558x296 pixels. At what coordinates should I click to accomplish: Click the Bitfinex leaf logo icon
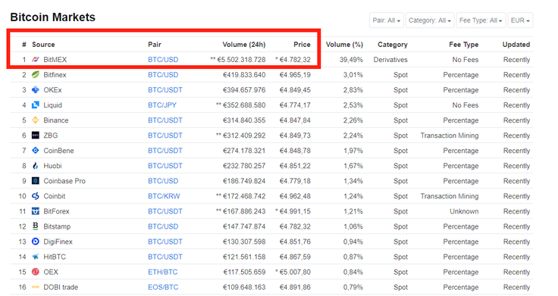coord(35,75)
